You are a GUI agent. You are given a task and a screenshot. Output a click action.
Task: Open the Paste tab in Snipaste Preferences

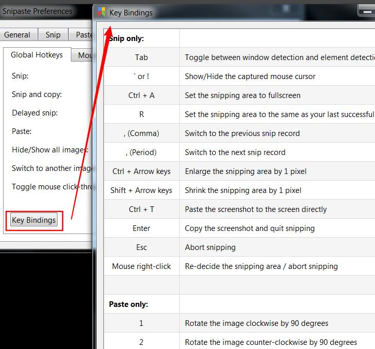pos(81,34)
